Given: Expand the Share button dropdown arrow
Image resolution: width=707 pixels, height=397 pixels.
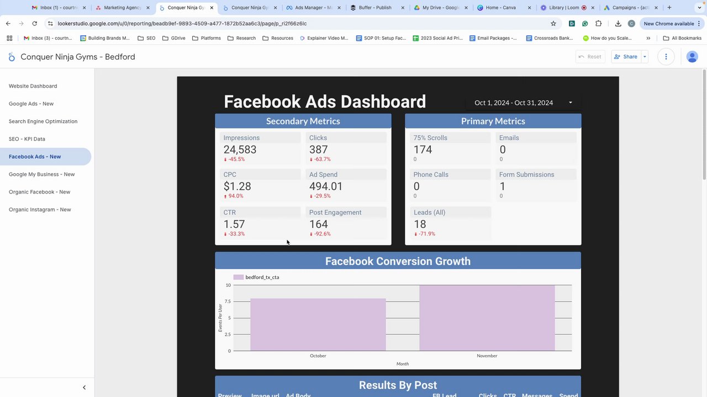Looking at the screenshot, I should pos(644,57).
